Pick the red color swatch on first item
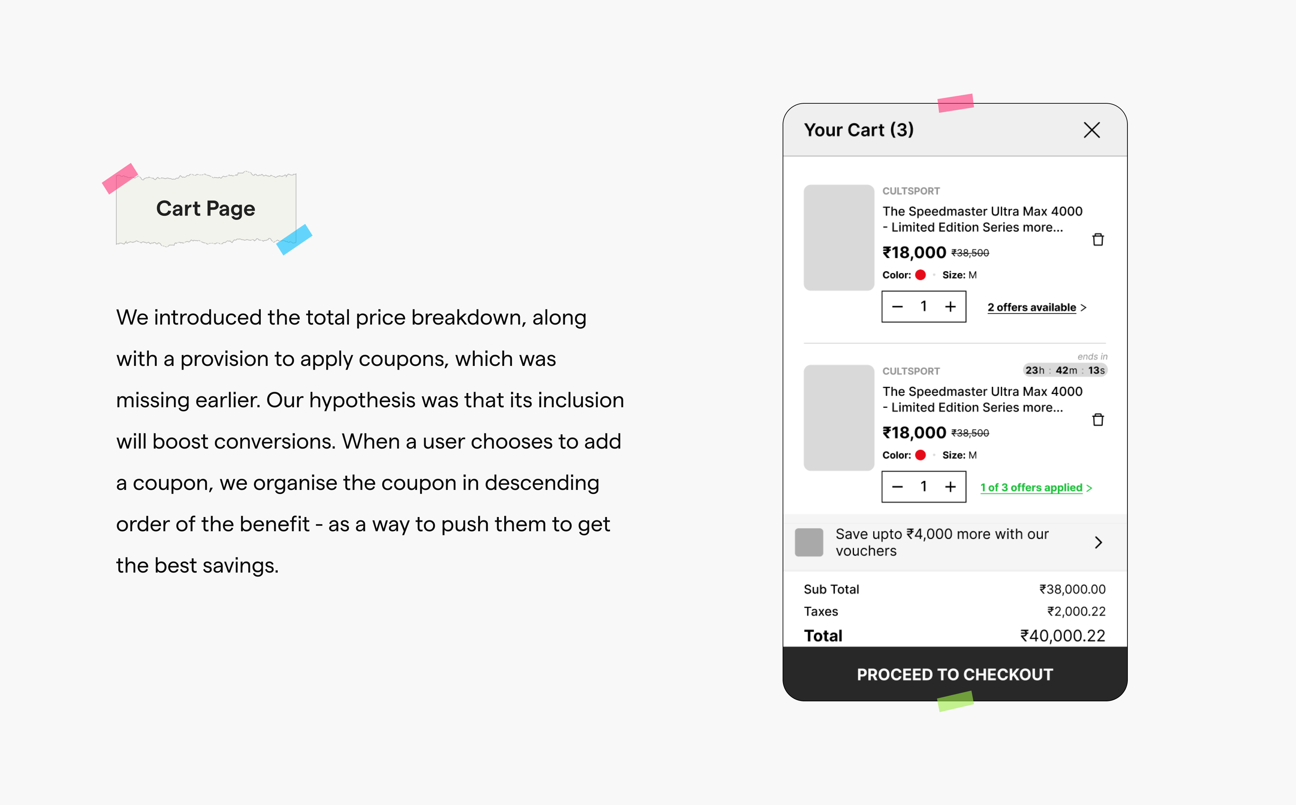This screenshot has width=1296, height=805. click(920, 275)
